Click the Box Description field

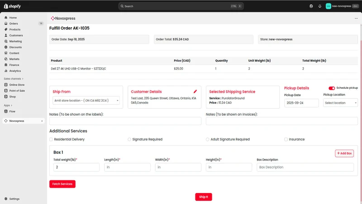coord(305,167)
